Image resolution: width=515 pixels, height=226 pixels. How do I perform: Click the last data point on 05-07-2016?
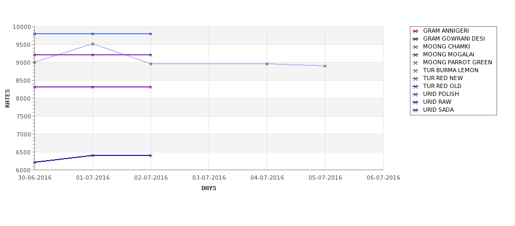pyautogui.click(x=325, y=66)
